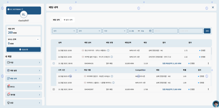Open the calendar date picker icon
The image size is (219, 108).
click(x=150, y=31)
